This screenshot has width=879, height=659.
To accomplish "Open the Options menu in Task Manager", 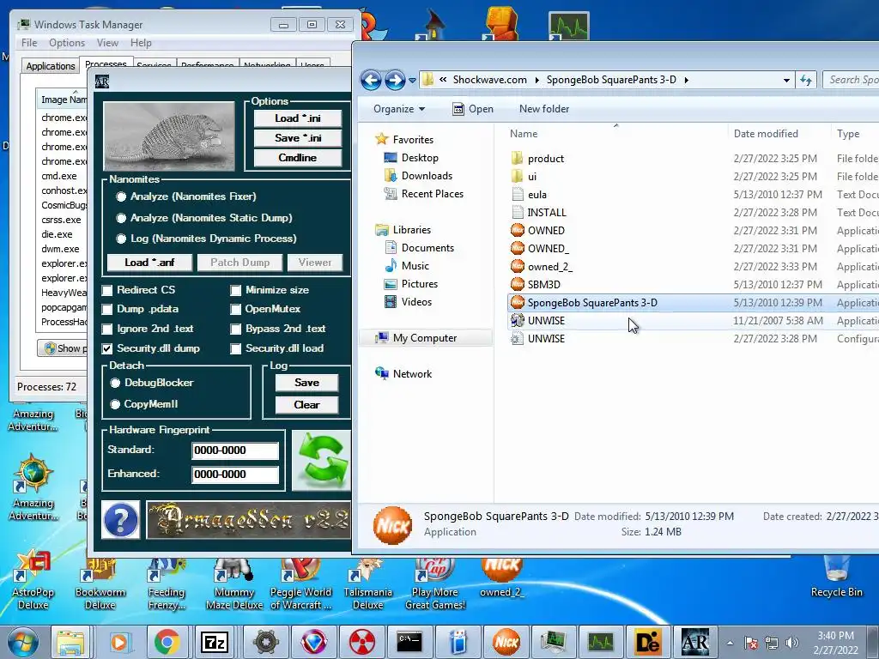I will click(x=67, y=43).
